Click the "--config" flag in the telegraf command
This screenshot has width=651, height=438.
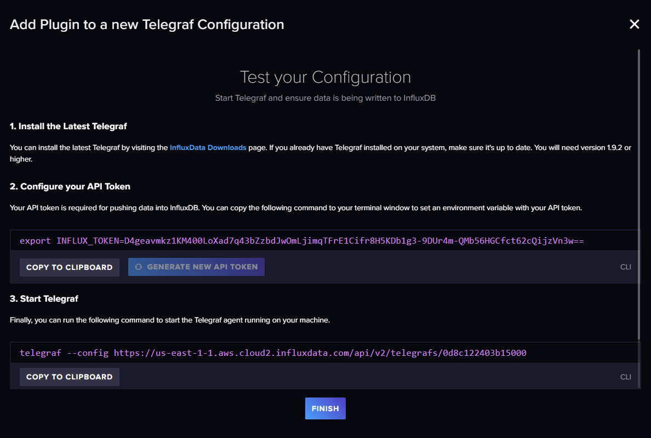89,353
